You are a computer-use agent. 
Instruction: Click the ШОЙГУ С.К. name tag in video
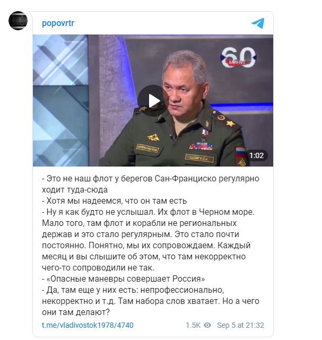(199, 158)
